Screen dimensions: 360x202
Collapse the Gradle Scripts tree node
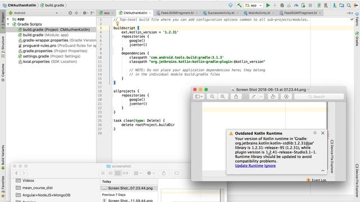pos(8,24)
